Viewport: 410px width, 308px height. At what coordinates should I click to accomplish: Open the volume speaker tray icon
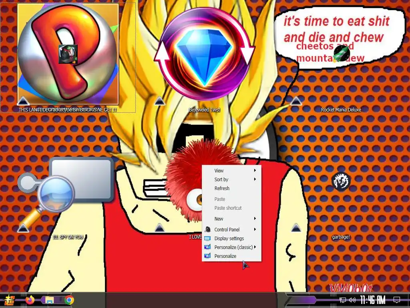click(352, 300)
